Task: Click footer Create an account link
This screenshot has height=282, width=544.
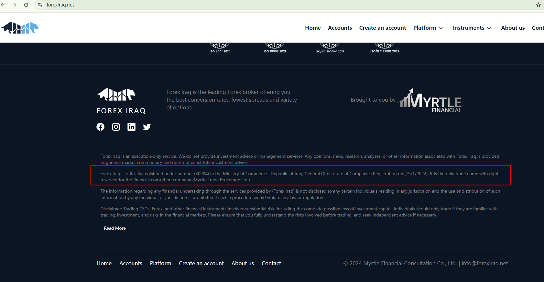Action: point(201,263)
